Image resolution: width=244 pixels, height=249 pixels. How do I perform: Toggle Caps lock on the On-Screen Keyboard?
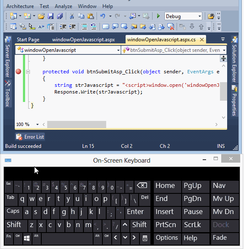13,213
